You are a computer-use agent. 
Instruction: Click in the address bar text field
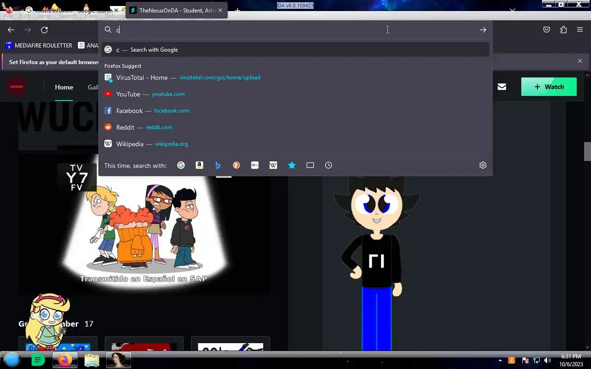pos(295,30)
